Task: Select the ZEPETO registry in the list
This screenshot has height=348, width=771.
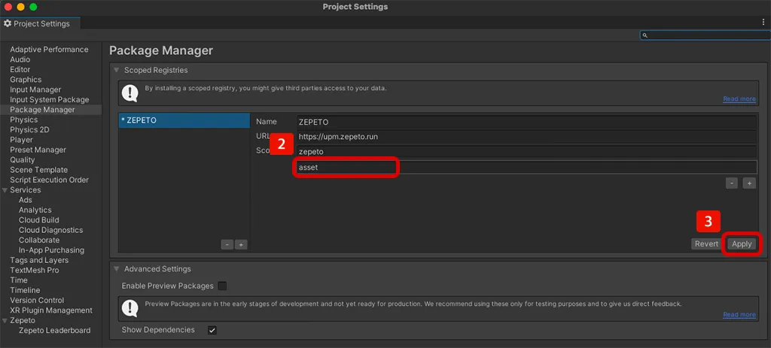Action: 184,120
